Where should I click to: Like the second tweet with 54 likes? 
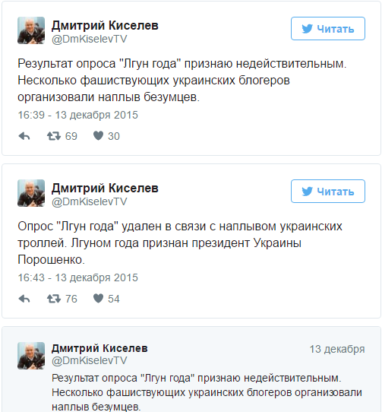tap(99, 299)
